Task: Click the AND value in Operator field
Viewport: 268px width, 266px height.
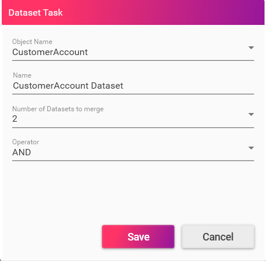Action: coord(21,152)
